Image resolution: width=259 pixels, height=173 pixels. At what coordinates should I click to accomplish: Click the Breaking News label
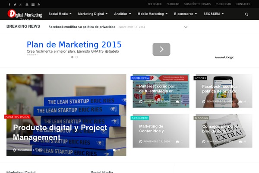(23, 26)
